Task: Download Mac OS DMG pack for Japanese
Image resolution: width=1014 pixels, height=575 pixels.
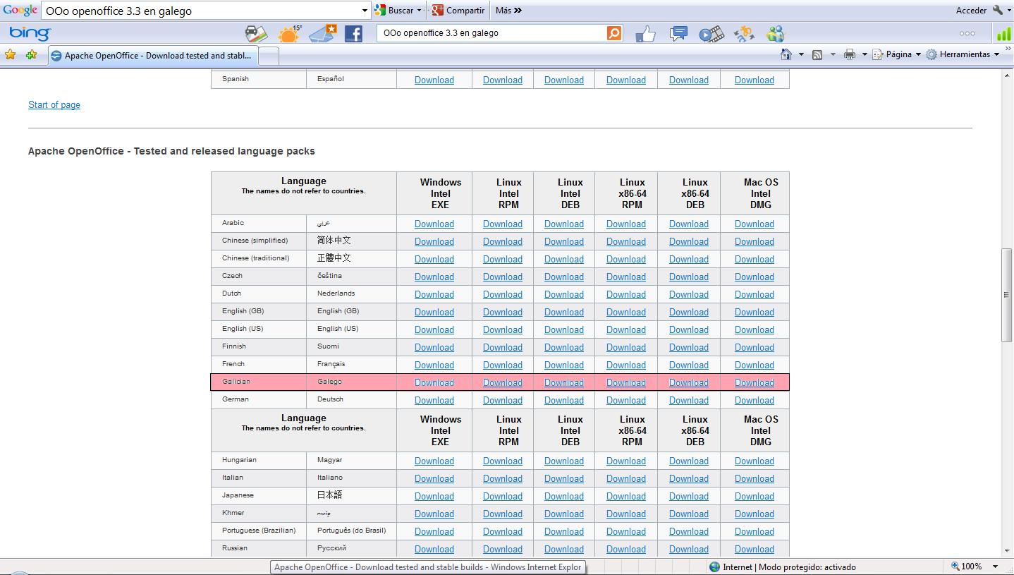Action: [754, 496]
